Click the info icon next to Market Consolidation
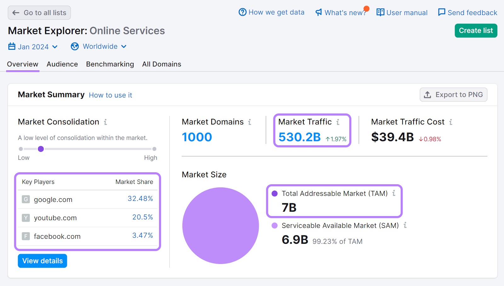The image size is (504, 286). coord(106,122)
